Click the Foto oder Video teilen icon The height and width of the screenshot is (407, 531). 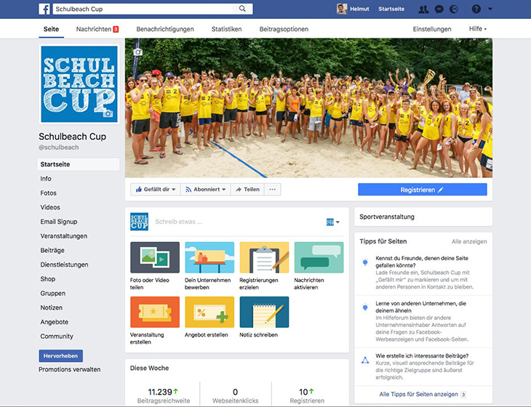tap(155, 257)
